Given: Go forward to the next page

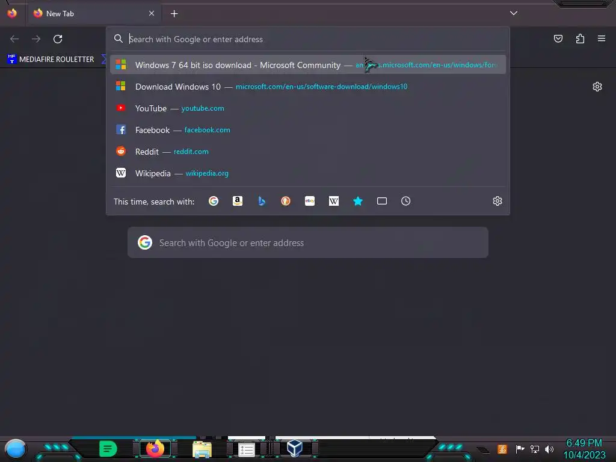Looking at the screenshot, I should 36,39.
